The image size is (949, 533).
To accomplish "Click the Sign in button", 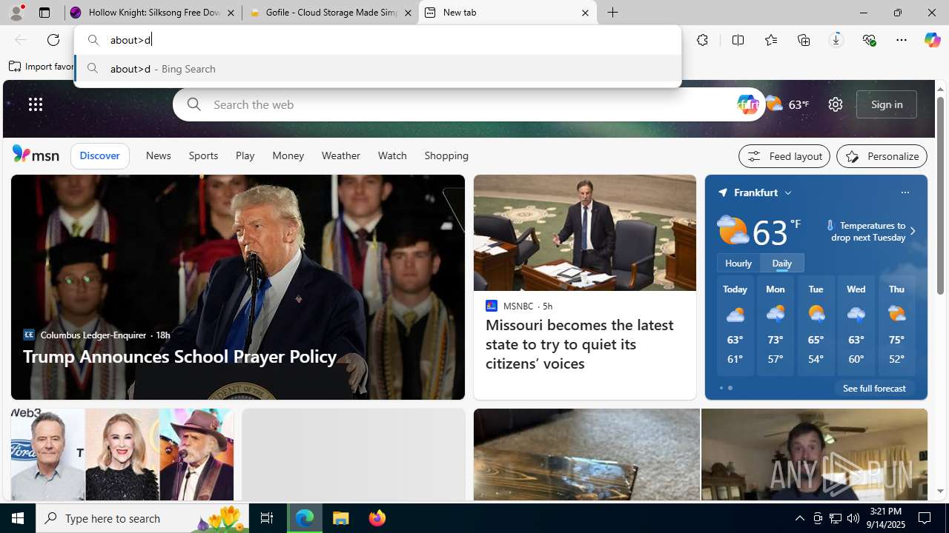I will [887, 104].
